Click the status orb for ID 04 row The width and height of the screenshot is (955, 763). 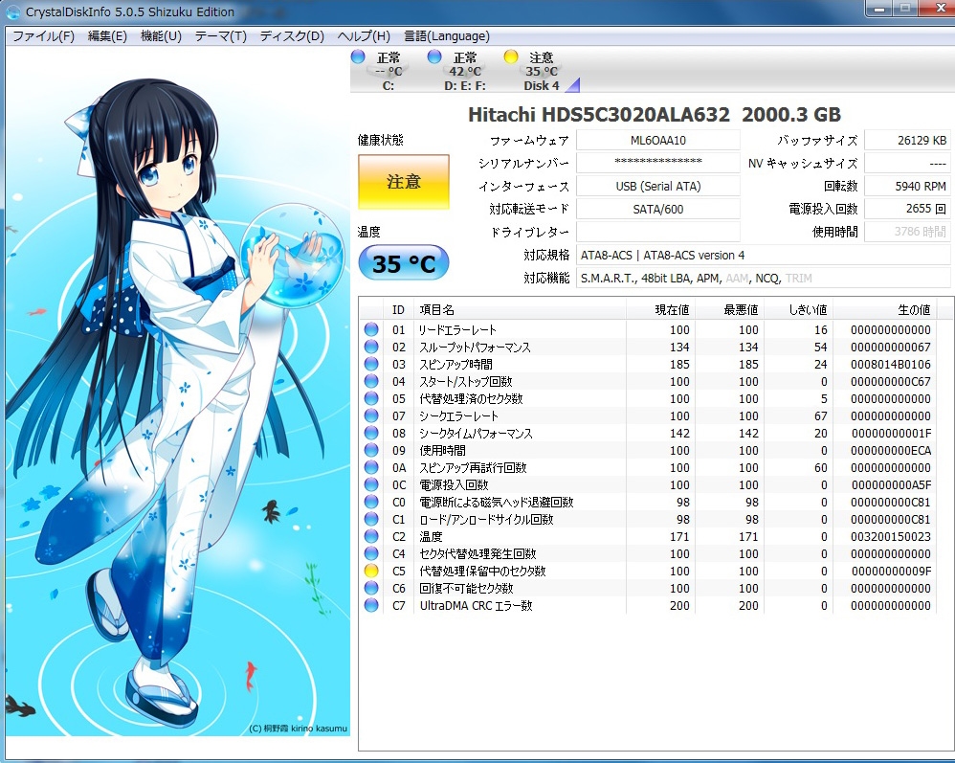click(x=371, y=381)
